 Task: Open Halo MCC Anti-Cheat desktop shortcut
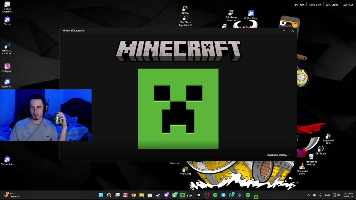coord(7,49)
